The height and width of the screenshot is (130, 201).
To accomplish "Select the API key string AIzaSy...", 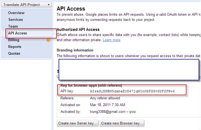I will tap(132, 91).
